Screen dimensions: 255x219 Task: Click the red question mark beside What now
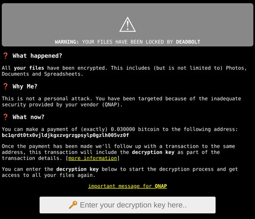pyautogui.click(x=6, y=117)
